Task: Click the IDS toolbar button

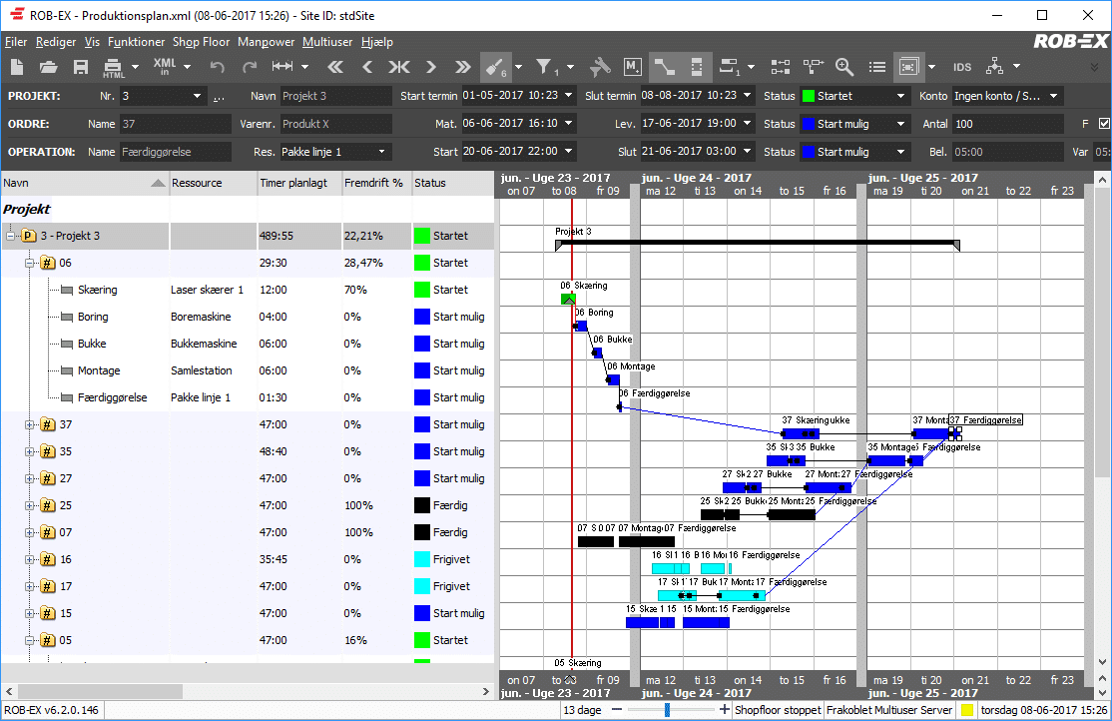Action: 962,67
